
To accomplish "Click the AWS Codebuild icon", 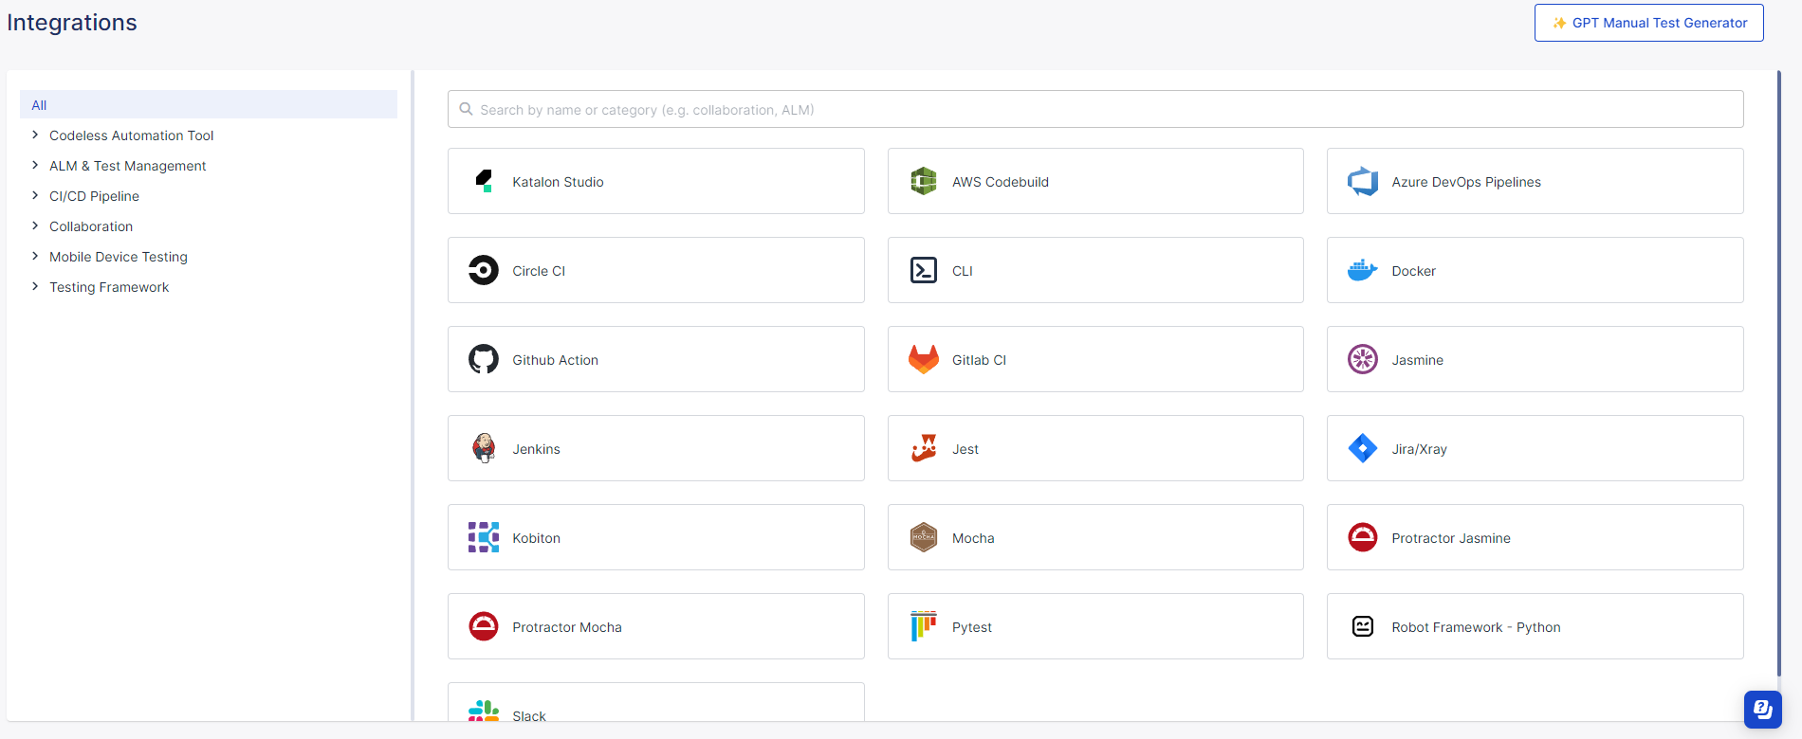I will [x=923, y=181].
